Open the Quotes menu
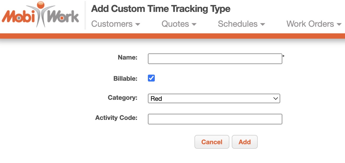This screenshot has width=345, height=163. pos(175,24)
